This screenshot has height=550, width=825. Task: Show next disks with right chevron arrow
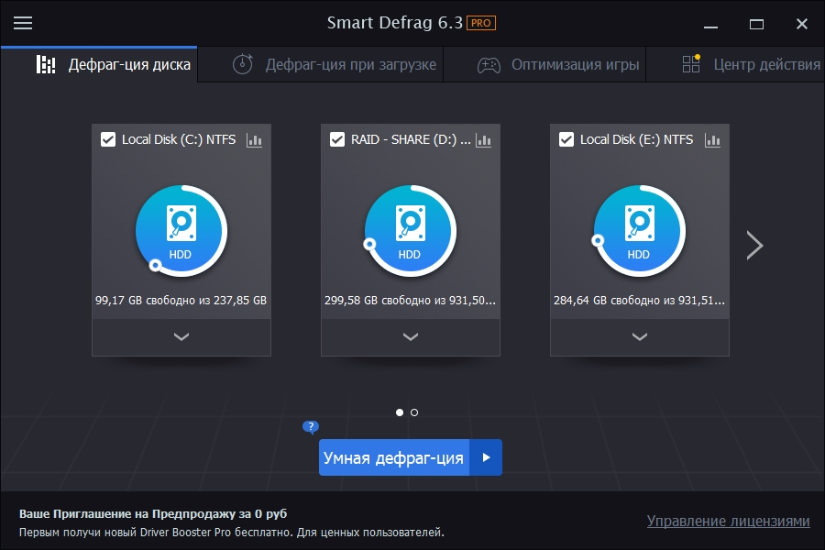(x=754, y=245)
